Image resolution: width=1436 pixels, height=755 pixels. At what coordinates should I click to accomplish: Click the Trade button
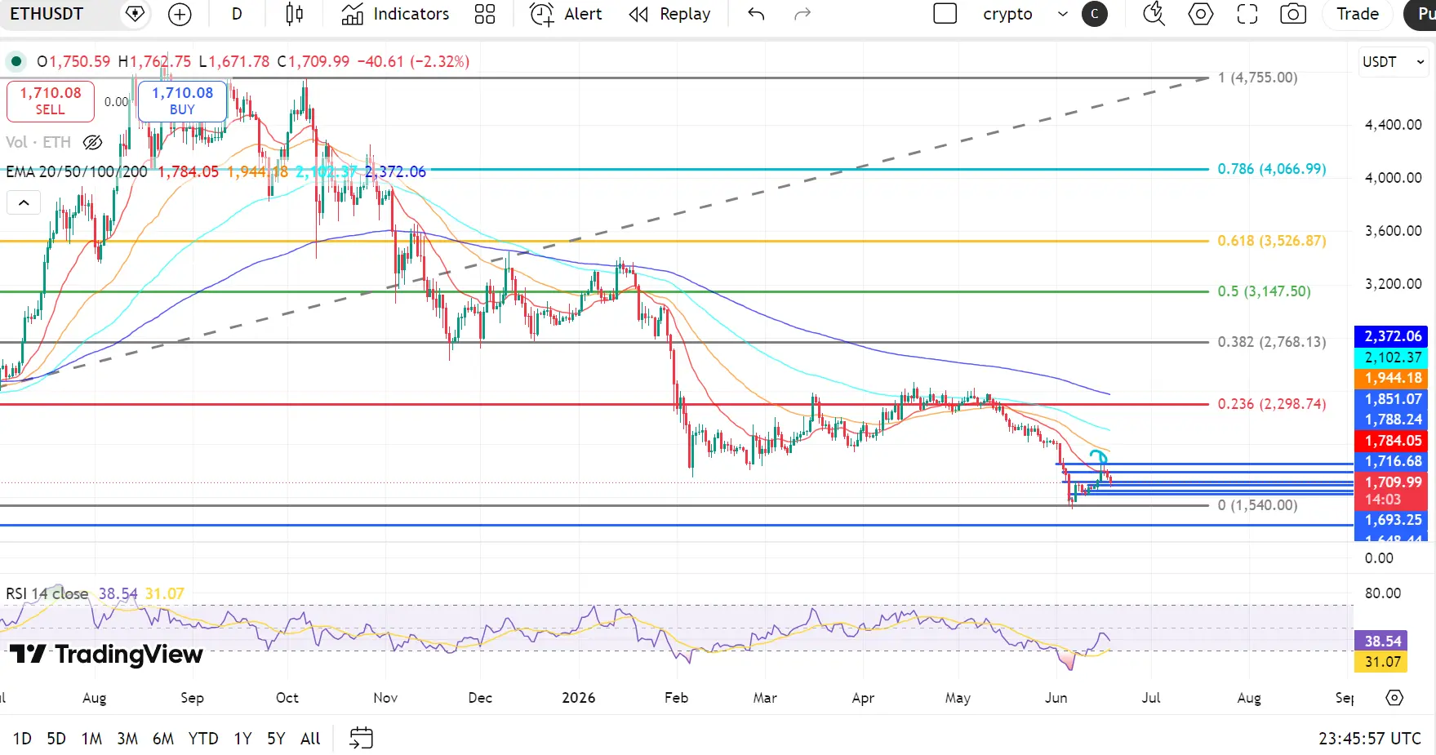tap(1358, 14)
